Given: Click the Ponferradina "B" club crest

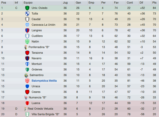Looking at the screenshot, I should click(26, 47).
